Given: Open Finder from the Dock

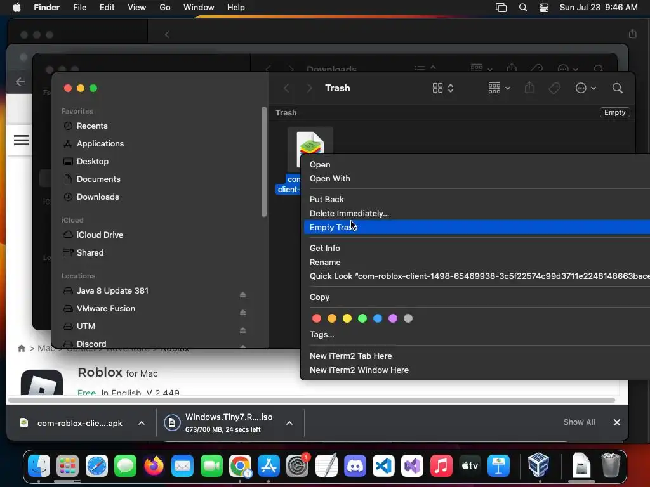Looking at the screenshot, I should 39,466.
